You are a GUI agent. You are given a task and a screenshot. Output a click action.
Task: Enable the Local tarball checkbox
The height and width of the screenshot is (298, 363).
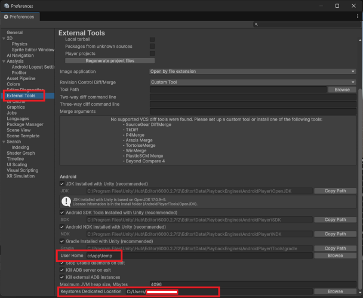tap(152, 39)
